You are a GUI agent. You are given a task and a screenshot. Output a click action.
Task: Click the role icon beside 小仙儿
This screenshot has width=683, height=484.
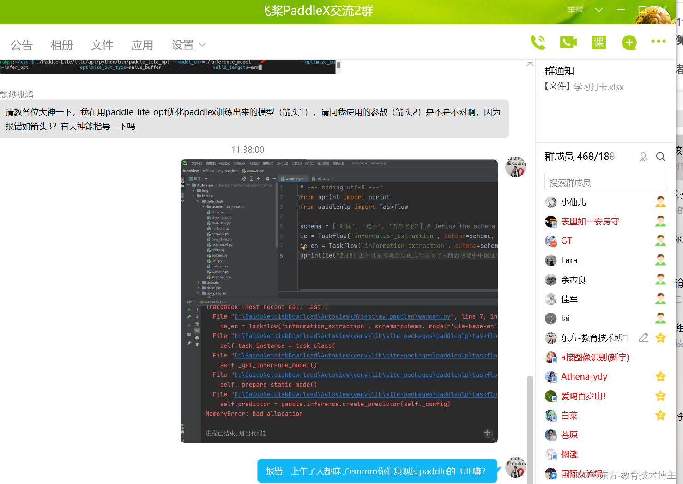coord(660,202)
